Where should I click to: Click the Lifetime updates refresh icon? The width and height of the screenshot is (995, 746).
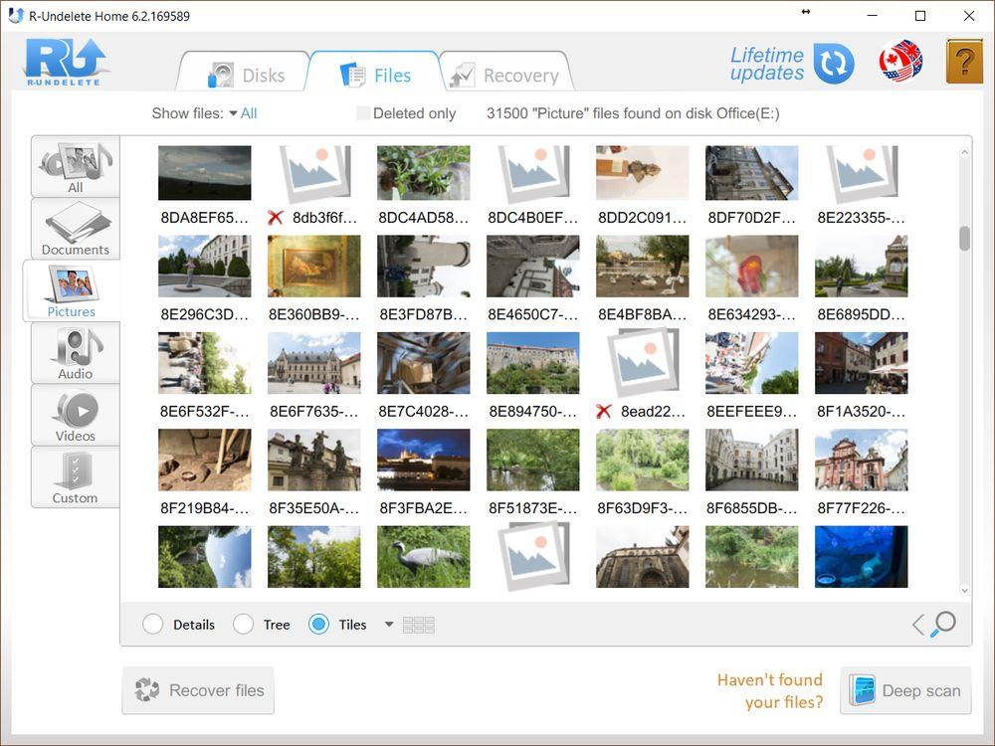point(834,64)
